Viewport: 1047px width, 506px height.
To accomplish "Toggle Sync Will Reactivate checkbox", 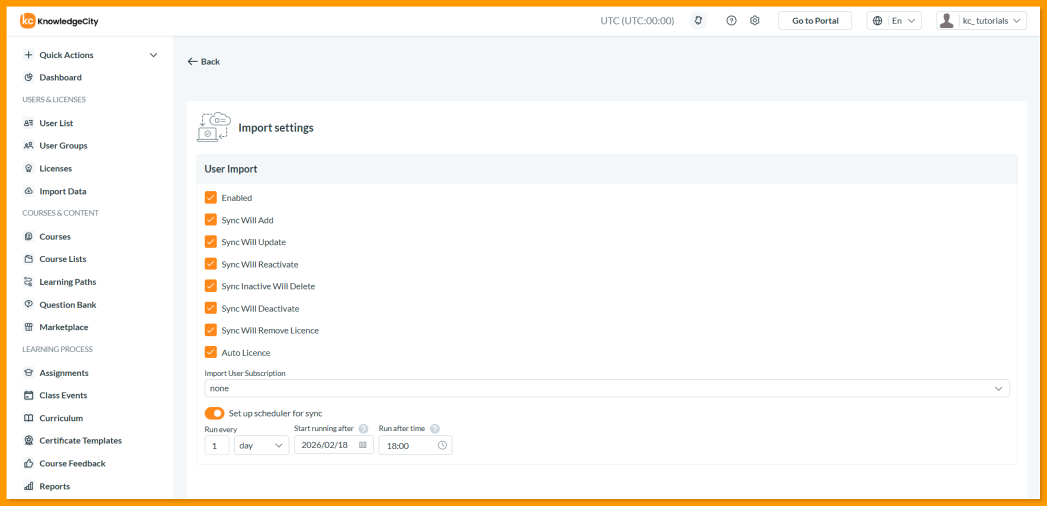I will click(x=210, y=264).
